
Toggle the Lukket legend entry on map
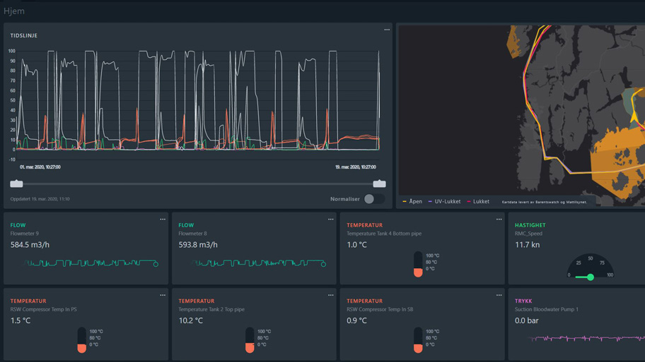tap(479, 202)
